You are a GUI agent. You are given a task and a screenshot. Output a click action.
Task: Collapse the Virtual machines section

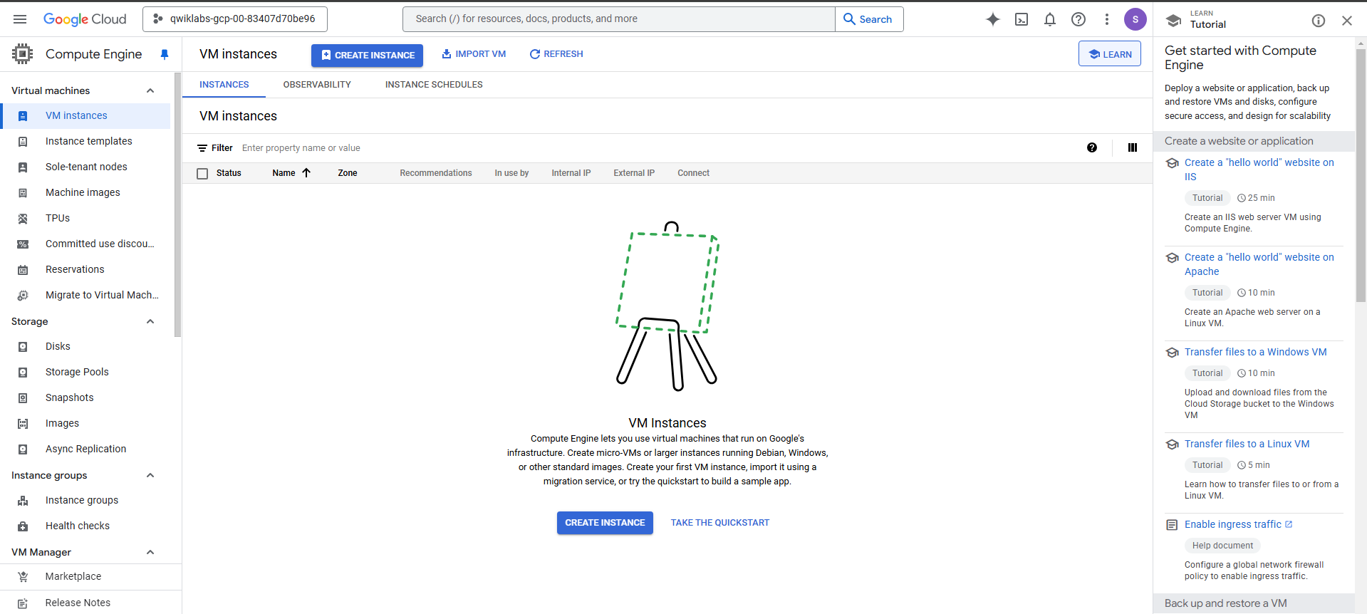[150, 90]
